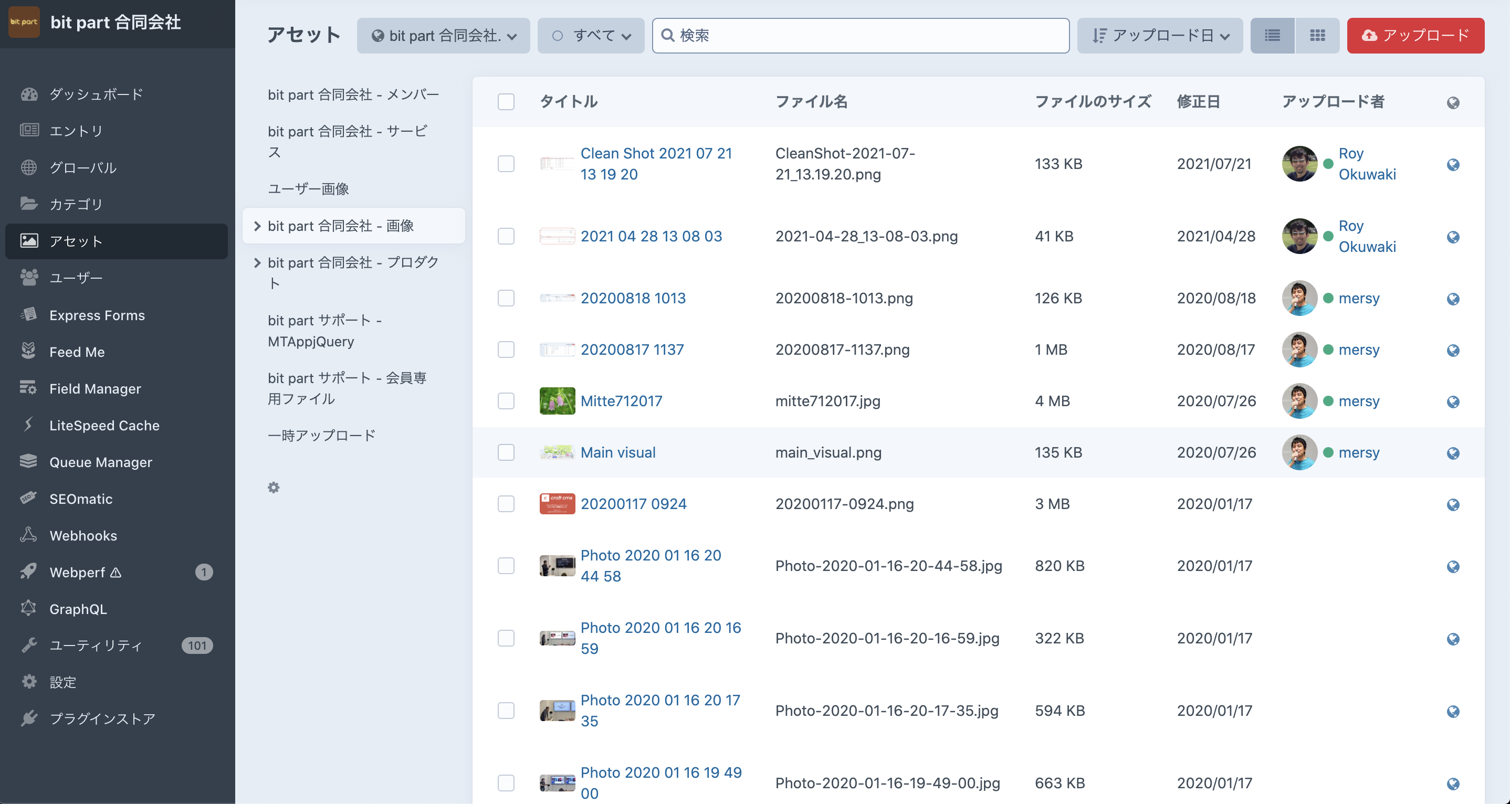Click the red アップロード button

pos(1415,36)
